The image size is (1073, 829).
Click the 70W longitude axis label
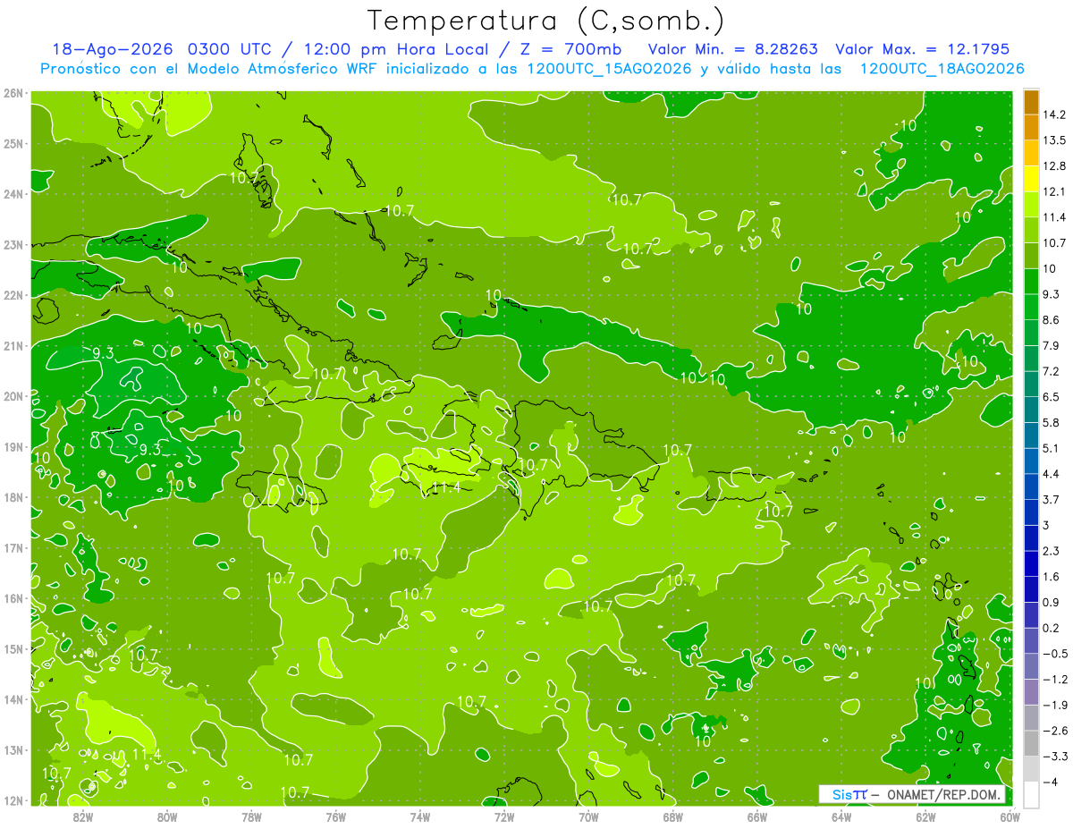coord(588,816)
